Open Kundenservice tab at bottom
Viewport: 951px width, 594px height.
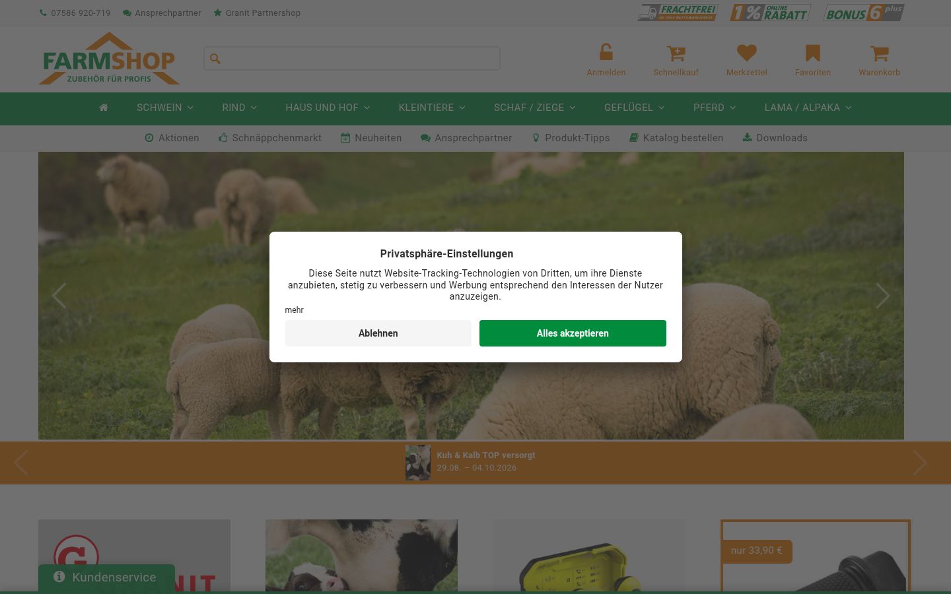106,577
